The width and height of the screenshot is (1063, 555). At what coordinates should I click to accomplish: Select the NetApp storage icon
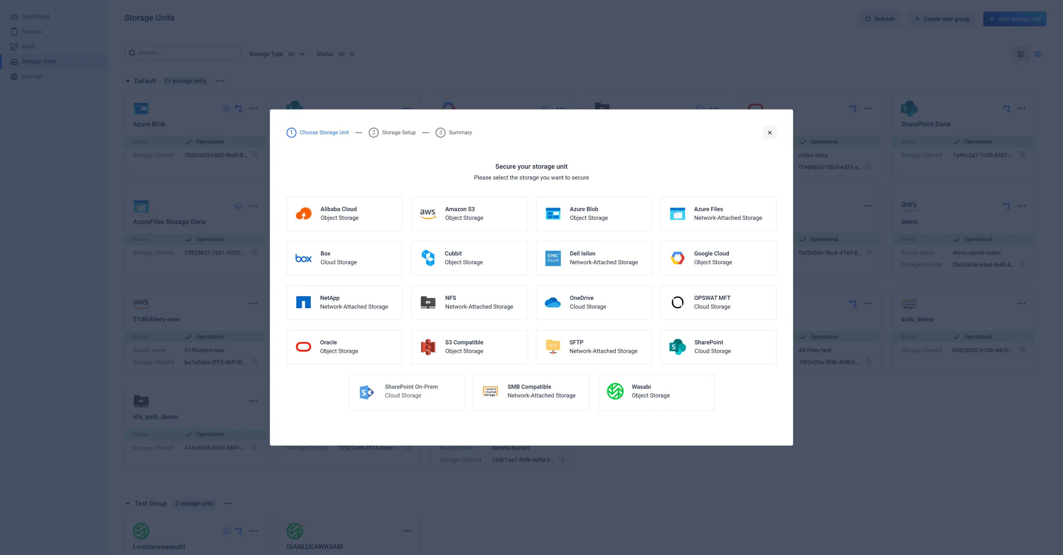click(304, 302)
